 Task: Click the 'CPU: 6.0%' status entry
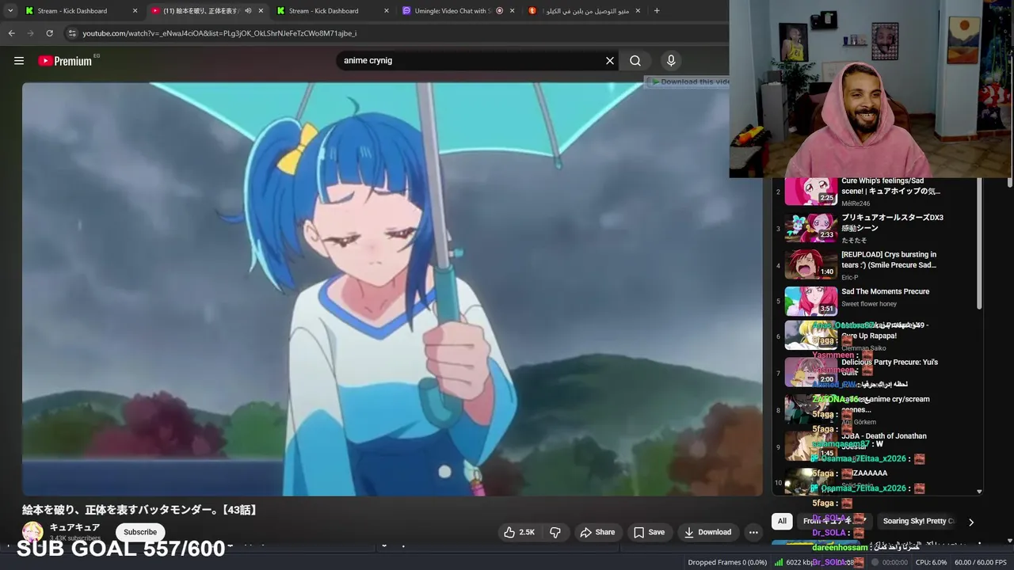(x=931, y=562)
